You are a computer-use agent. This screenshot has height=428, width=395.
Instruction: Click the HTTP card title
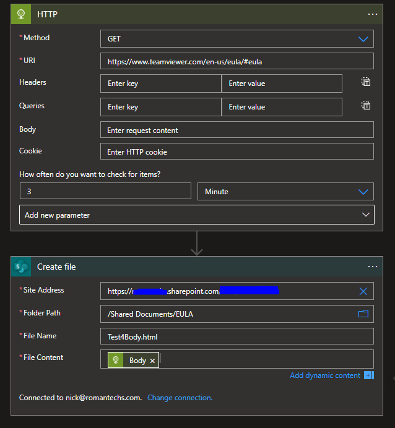click(47, 14)
